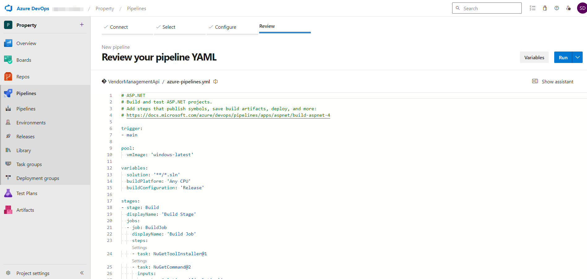Viewport: 587px width, 279px height.
Task: Open the Overview hub icon
Action: [8, 43]
